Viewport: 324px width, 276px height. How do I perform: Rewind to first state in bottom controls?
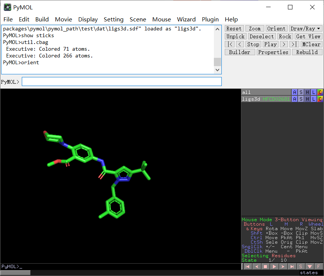click(247, 267)
